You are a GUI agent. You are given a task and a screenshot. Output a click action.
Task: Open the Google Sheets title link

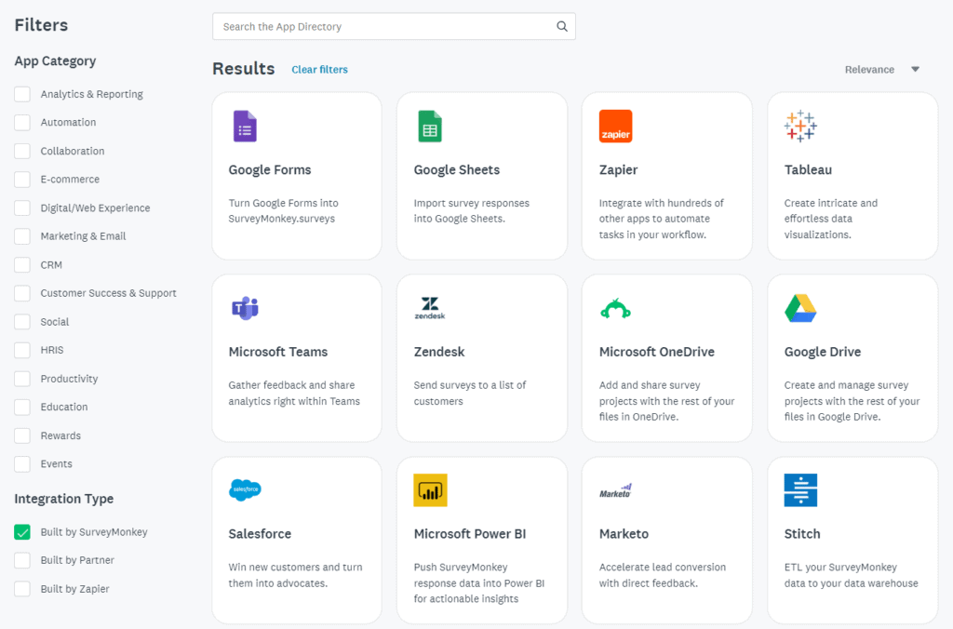coord(456,170)
